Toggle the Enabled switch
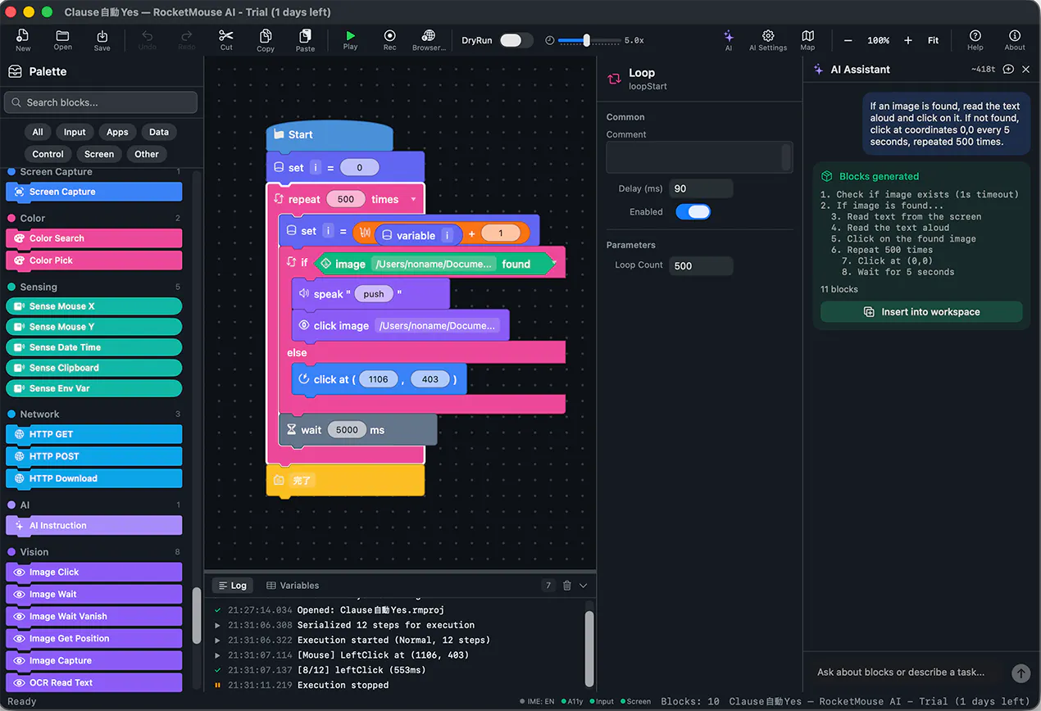Screen dimensions: 1041x711 point(693,212)
